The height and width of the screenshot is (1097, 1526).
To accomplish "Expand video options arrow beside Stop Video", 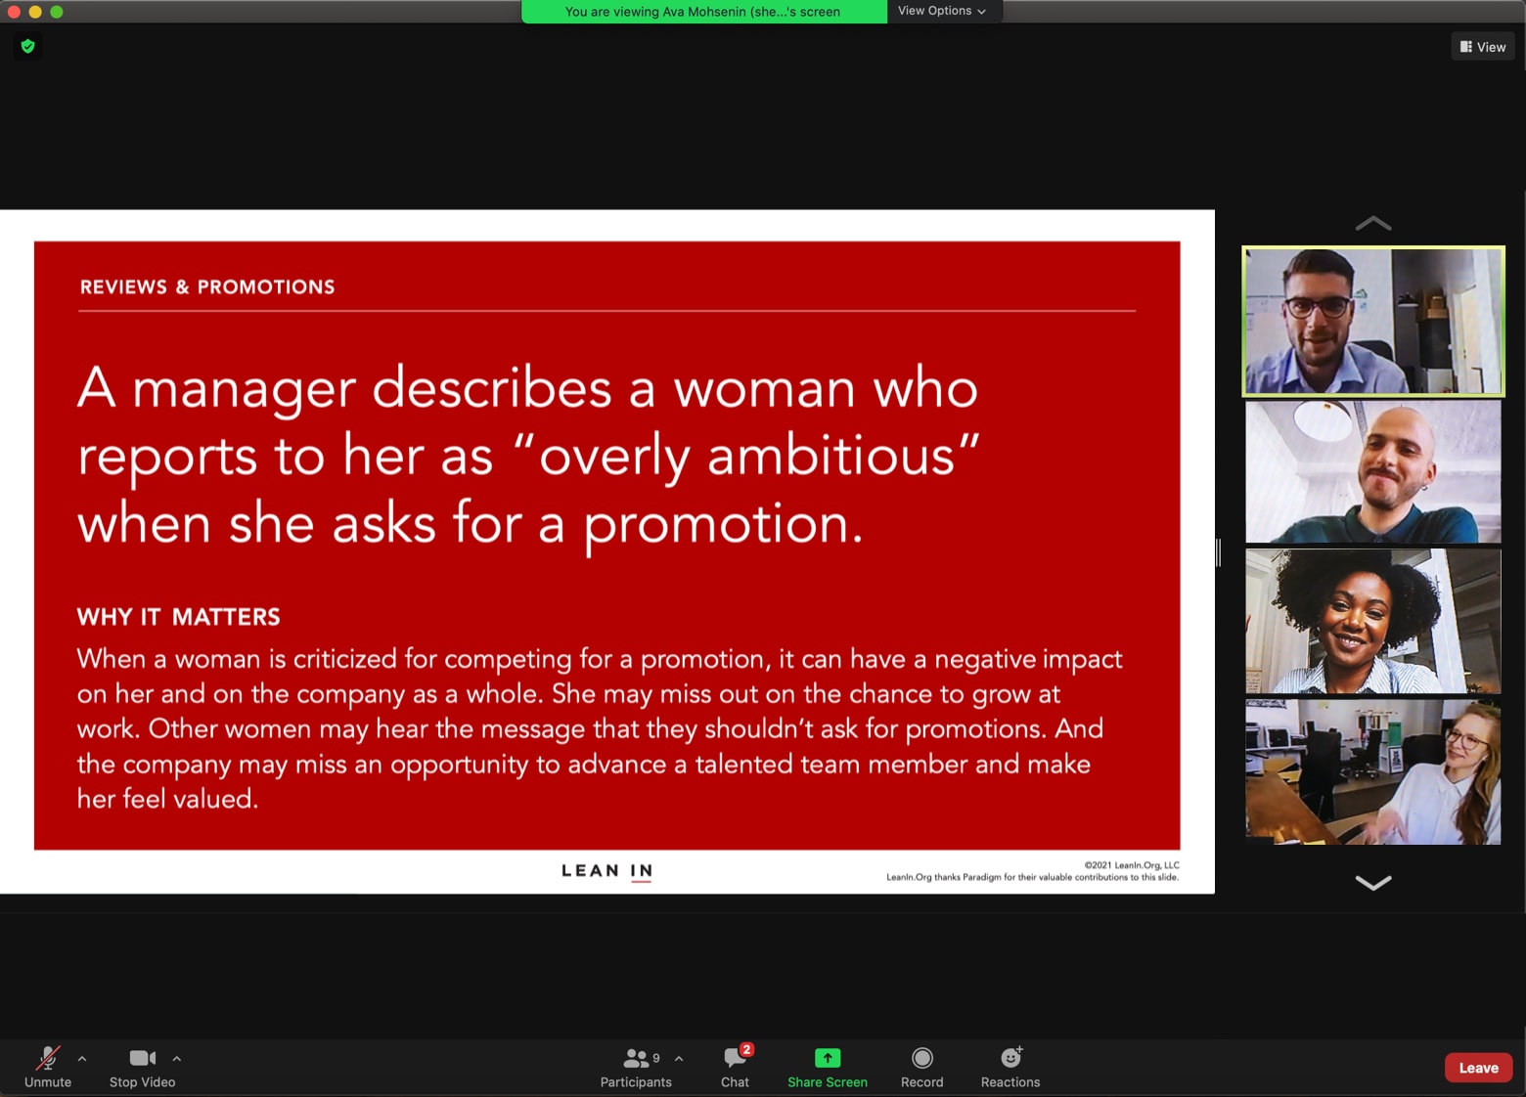I will pos(177,1058).
